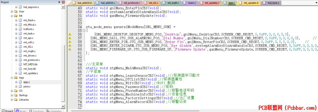Click the project tree scroll up arrow
Image resolution: width=318 pixels, height=112 pixels.
(x=63, y=7)
